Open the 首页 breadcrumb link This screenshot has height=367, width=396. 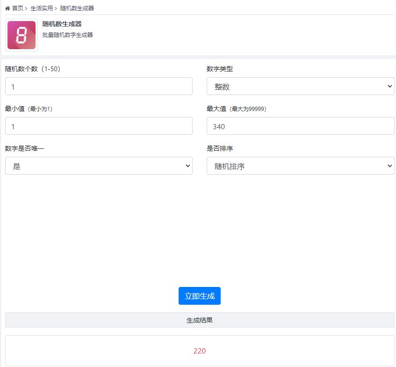18,8
